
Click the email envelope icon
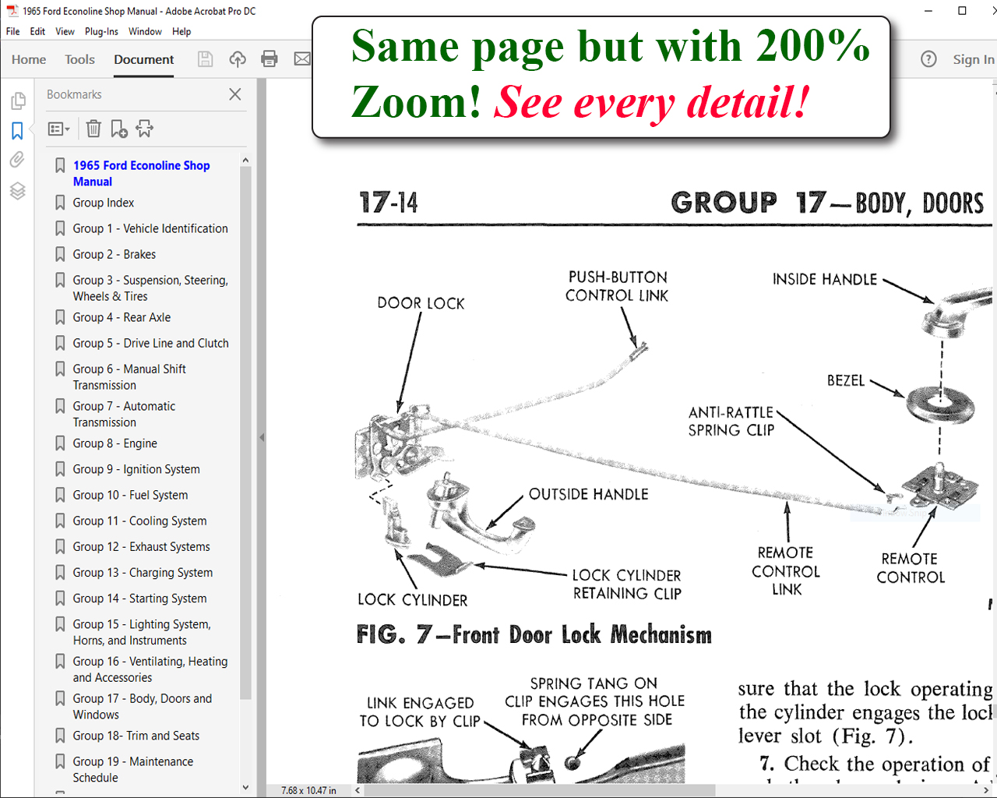302,59
